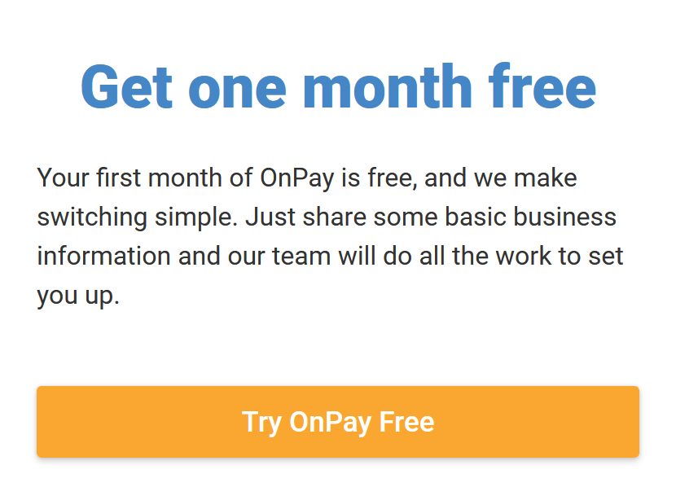Click 'Just share' in the paragraph
This screenshot has height=487, width=676.
(x=305, y=217)
